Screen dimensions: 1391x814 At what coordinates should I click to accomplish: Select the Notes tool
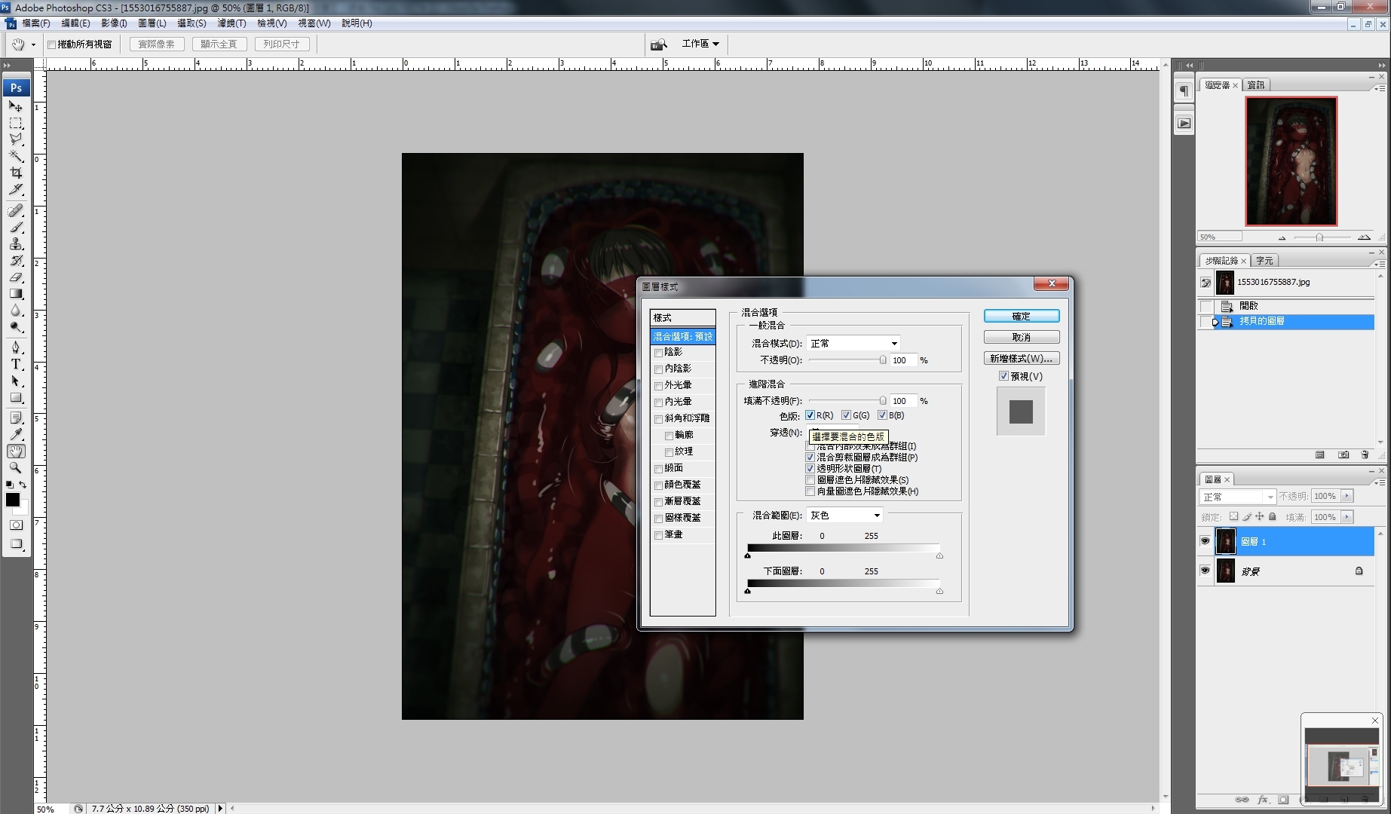click(16, 418)
